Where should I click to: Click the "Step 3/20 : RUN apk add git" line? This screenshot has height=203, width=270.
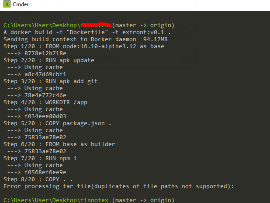[x=50, y=81]
